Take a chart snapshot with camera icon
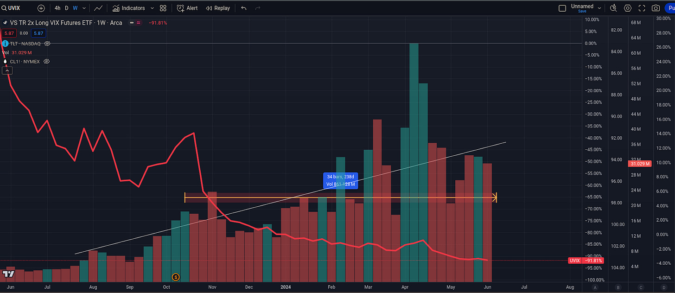675x293 pixels. tap(656, 8)
